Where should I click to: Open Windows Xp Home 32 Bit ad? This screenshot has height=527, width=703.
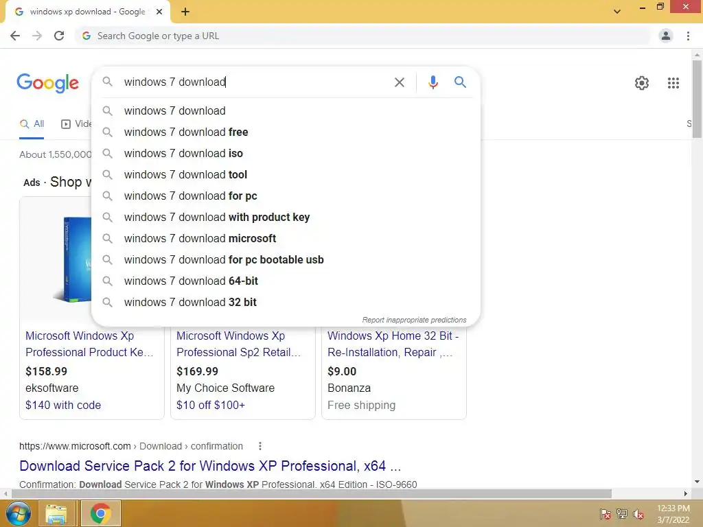pyautogui.click(x=393, y=344)
